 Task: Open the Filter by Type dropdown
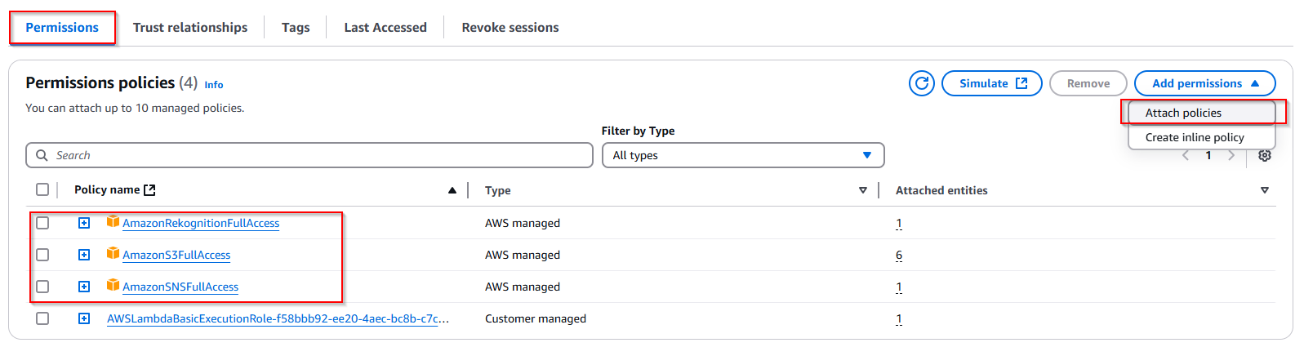pyautogui.click(x=743, y=155)
